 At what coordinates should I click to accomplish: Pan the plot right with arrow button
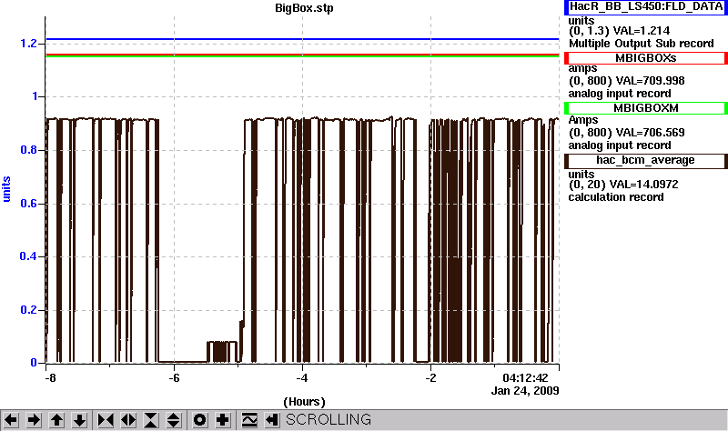tap(34, 420)
